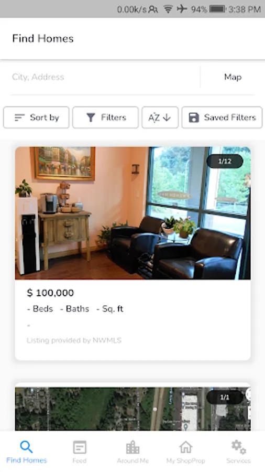Click the floppy disk Saved Filters icon
Screen dimensions: 265x472
pyautogui.click(x=194, y=117)
